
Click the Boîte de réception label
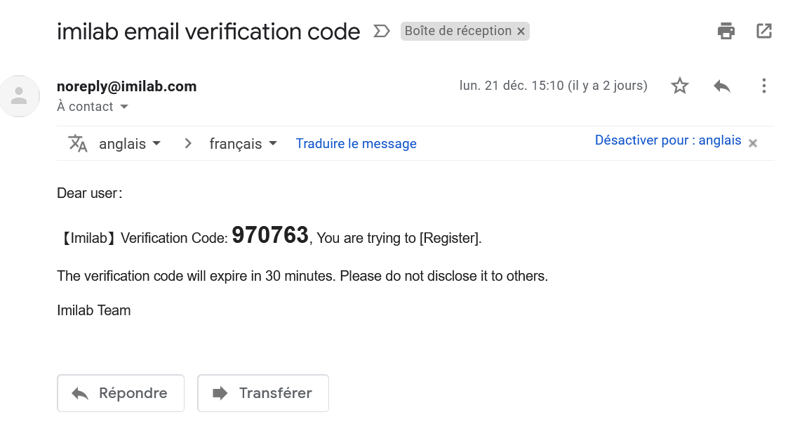458,31
